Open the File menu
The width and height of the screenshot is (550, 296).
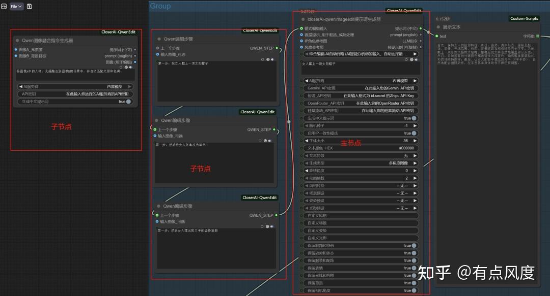[x=16, y=6]
